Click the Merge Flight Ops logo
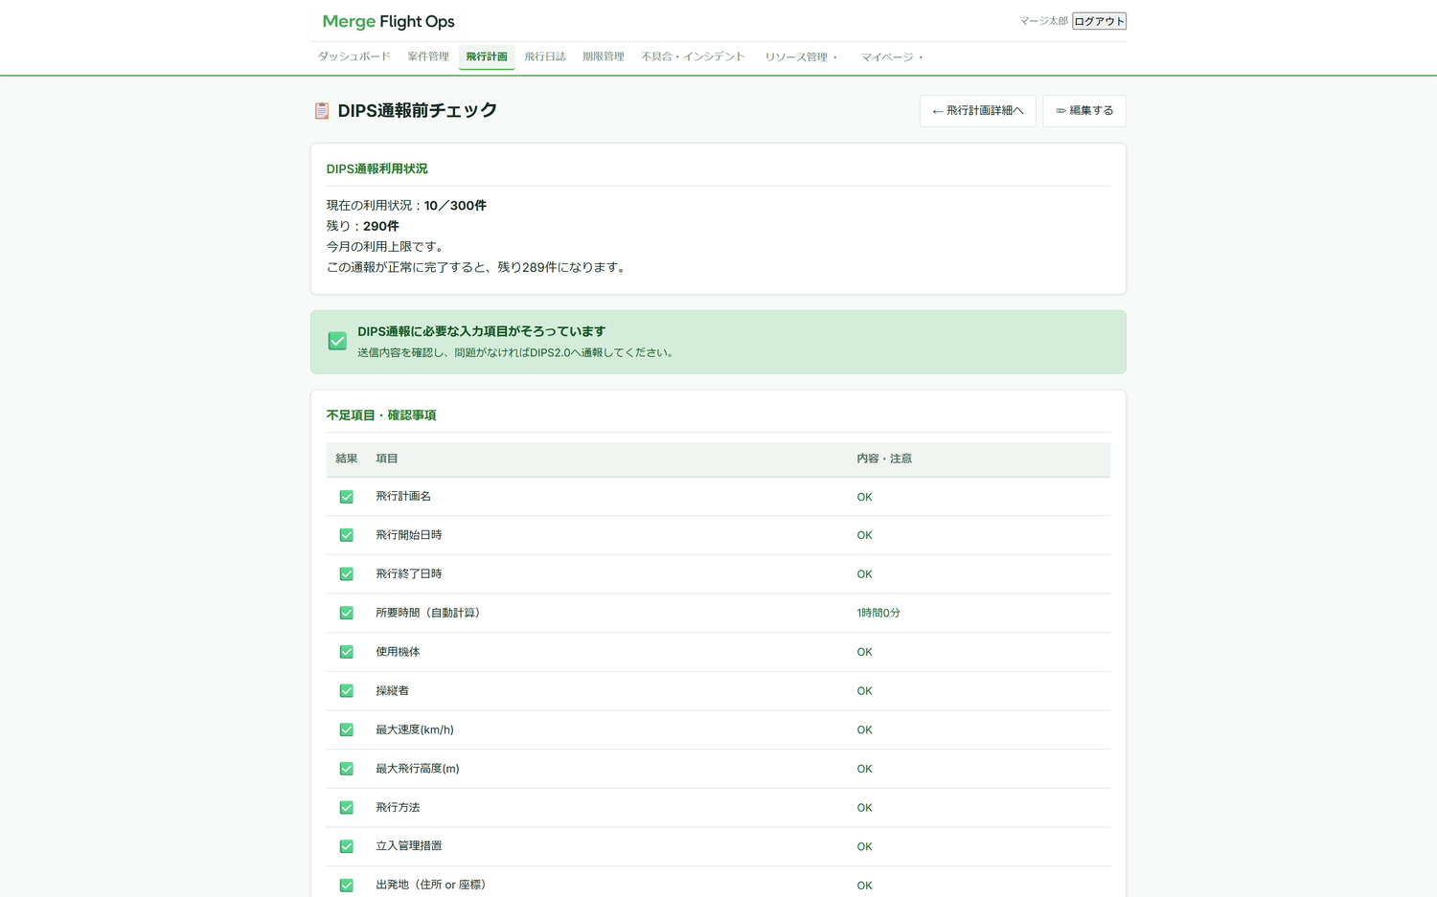 389,21
